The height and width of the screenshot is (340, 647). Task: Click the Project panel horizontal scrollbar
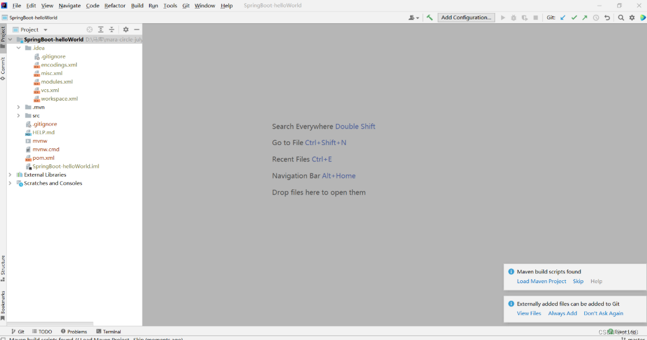point(50,324)
